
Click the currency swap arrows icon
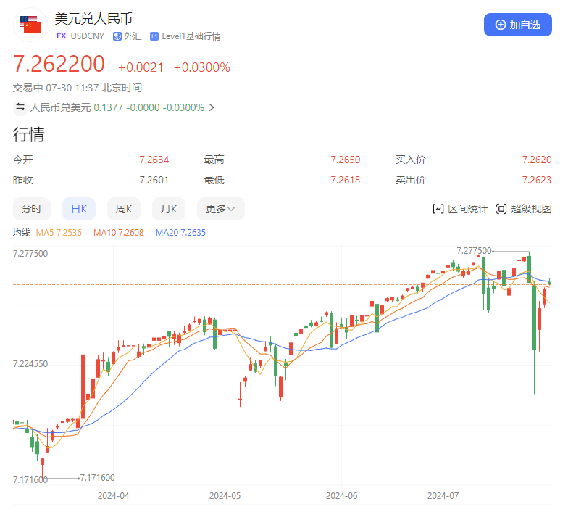(x=20, y=107)
